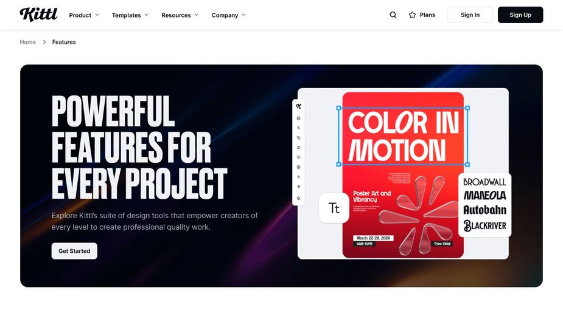Click the Sign Up button
Image resolution: width=563 pixels, height=316 pixels.
[520, 15]
